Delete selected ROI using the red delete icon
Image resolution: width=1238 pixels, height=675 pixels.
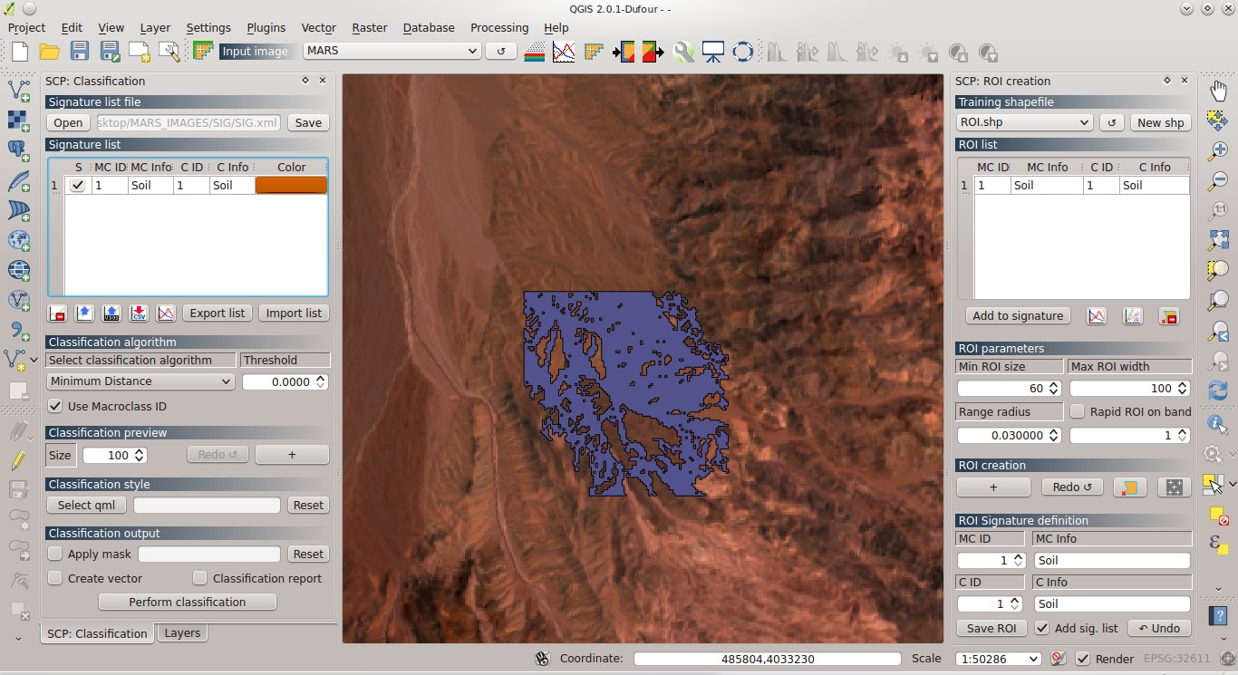1170,315
